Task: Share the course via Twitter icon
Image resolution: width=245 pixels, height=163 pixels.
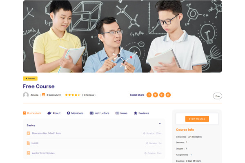Action: point(155,95)
